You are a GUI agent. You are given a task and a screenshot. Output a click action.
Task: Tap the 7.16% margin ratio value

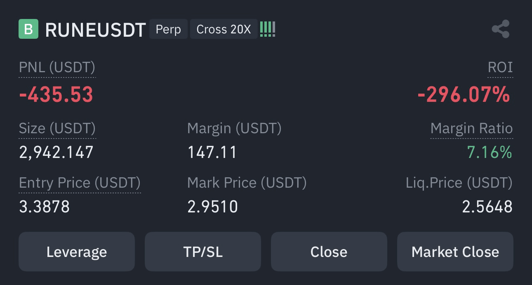coord(490,152)
